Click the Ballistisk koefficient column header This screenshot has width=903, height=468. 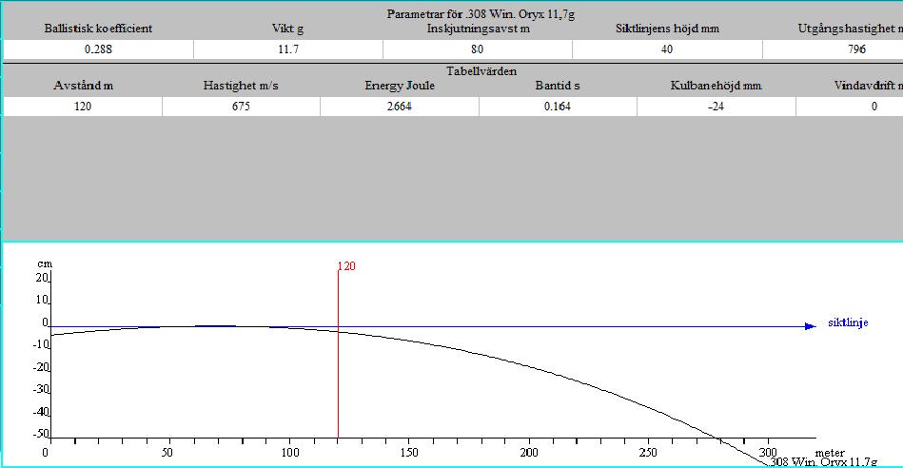[x=97, y=29]
